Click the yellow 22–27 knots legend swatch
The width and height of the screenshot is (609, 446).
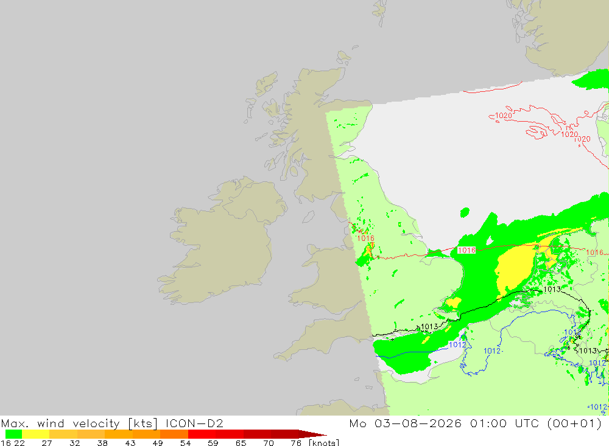click(x=36, y=434)
